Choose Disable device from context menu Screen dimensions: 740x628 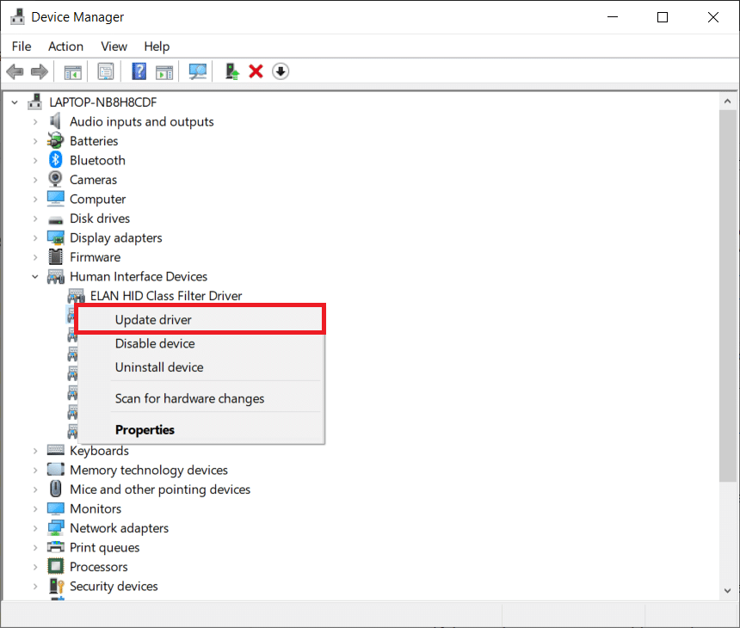pos(155,343)
